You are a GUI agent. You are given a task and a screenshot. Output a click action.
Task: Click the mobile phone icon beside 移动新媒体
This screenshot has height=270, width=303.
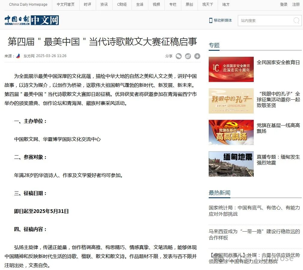coord(210,20)
